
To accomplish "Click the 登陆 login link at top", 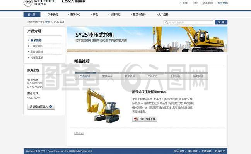I will coord(185,3).
